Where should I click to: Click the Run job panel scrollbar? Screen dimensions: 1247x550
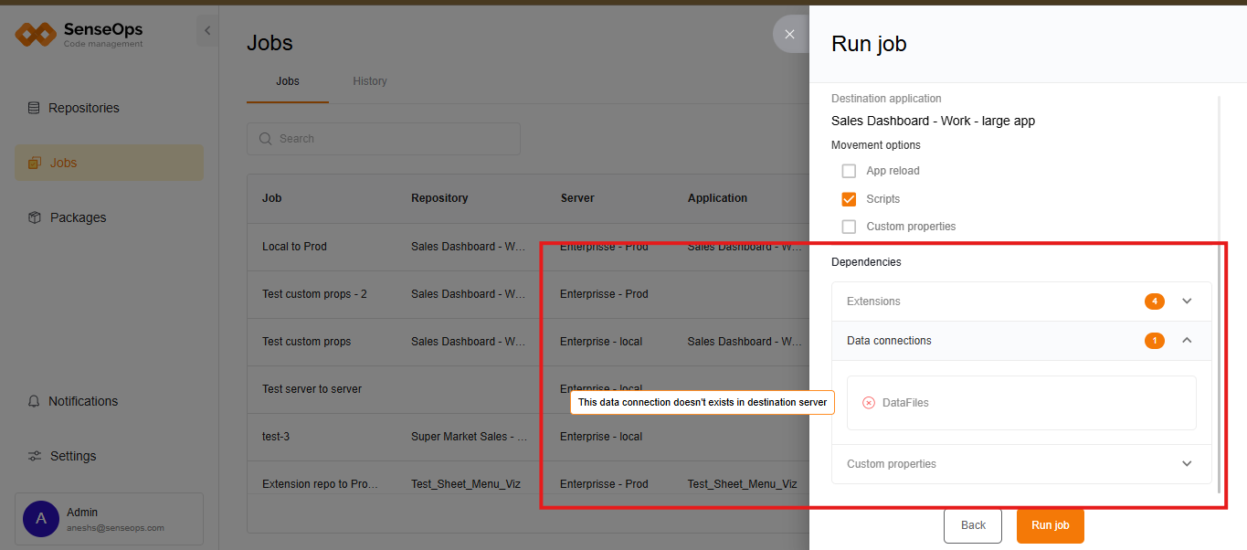point(1220,292)
